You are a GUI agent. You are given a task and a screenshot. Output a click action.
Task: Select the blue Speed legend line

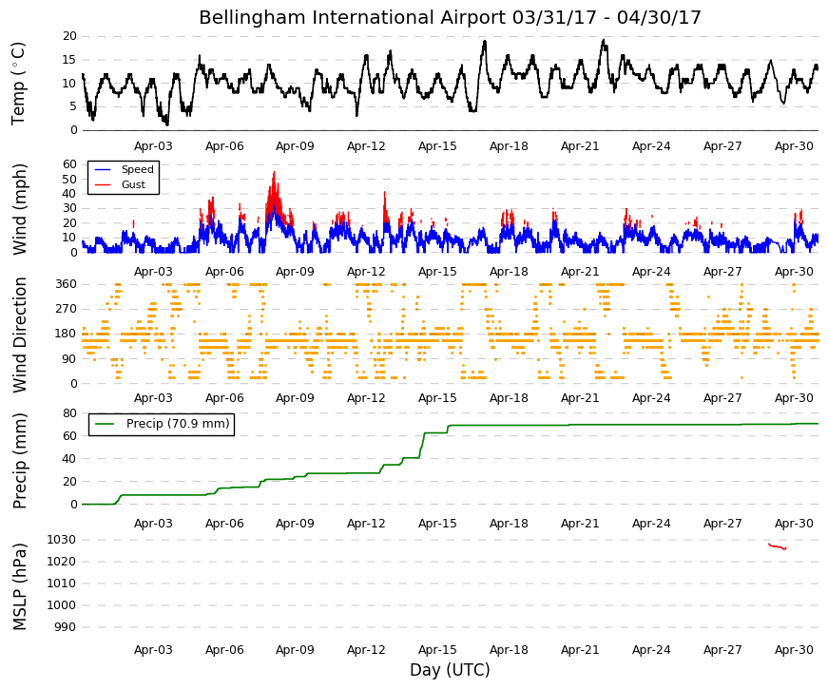point(103,169)
